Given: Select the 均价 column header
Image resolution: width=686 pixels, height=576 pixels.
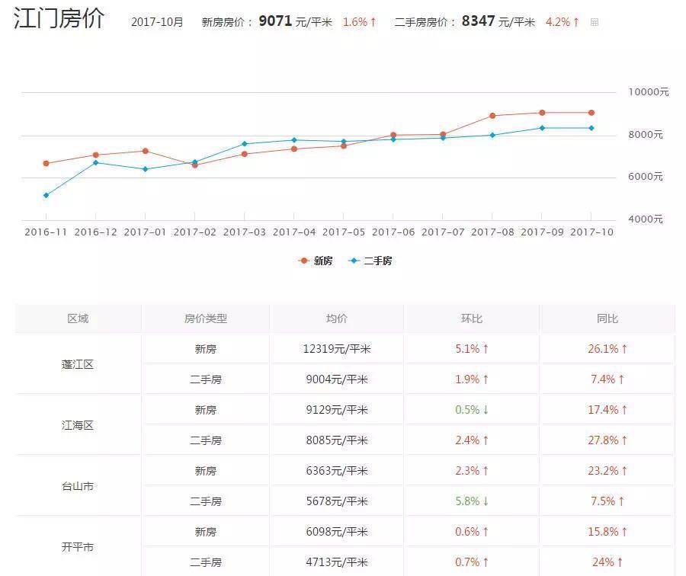Looking at the screenshot, I should click(x=336, y=318).
